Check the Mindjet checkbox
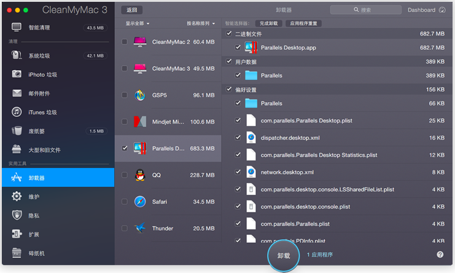This screenshot has height=273, width=455. click(x=125, y=122)
